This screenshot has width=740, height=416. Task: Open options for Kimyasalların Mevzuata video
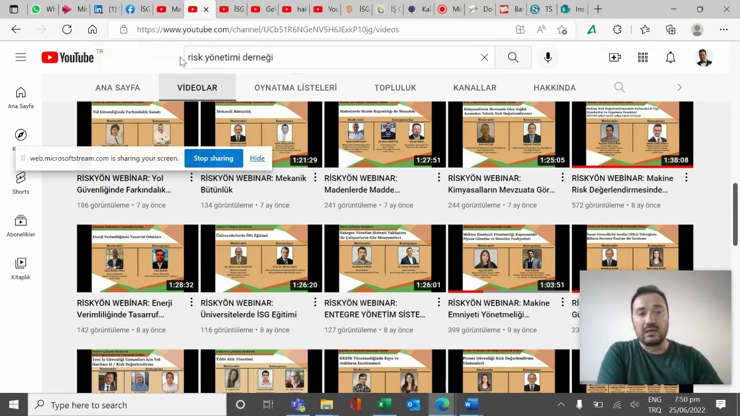click(563, 178)
